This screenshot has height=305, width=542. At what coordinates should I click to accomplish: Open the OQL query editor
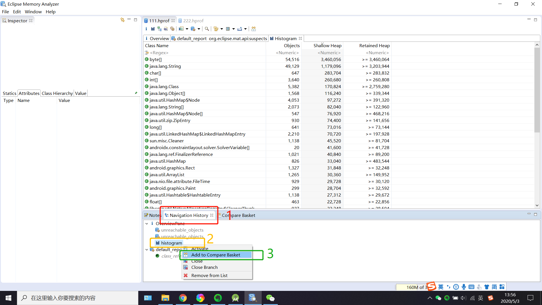[x=166, y=29]
